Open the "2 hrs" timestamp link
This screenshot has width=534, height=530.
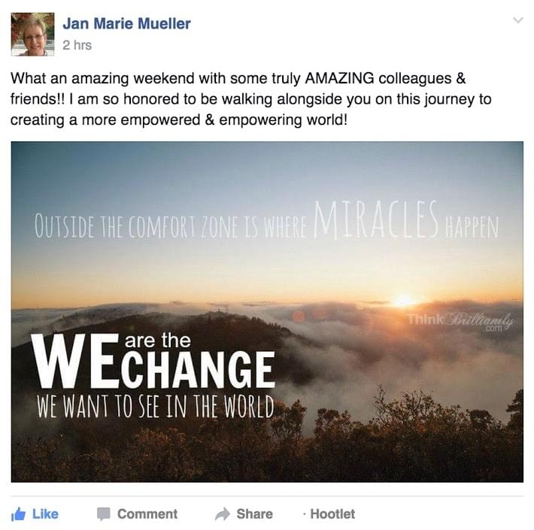point(77,45)
